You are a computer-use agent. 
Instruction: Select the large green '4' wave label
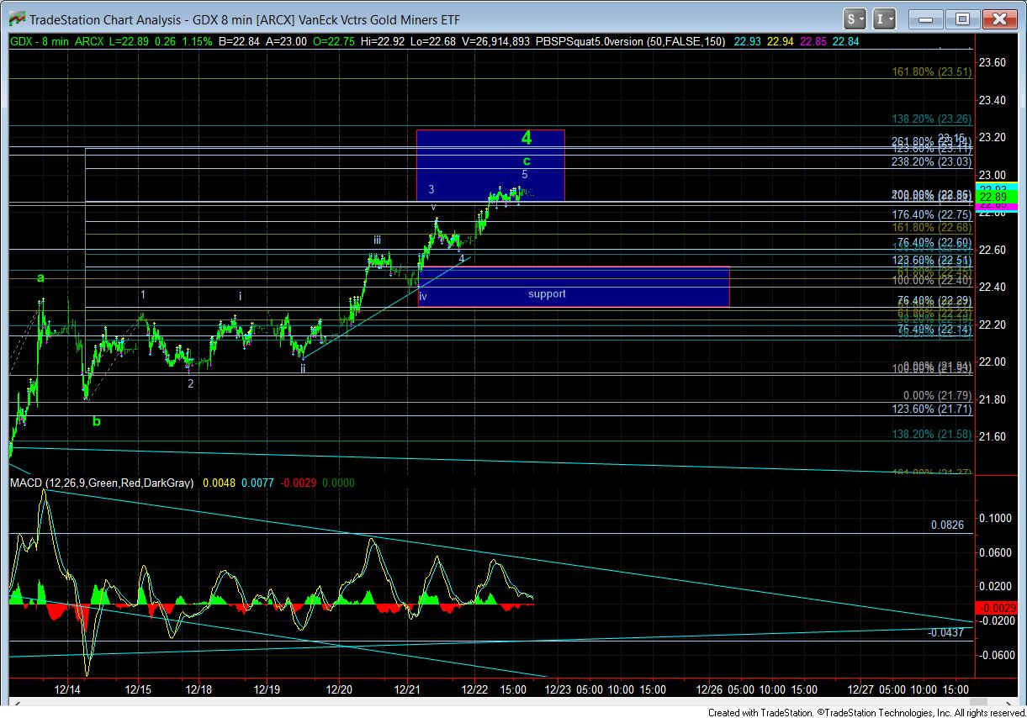coord(527,138)
